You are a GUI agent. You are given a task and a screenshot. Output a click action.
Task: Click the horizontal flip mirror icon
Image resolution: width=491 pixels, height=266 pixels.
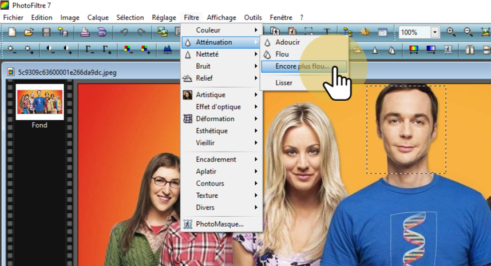point(470,50)
